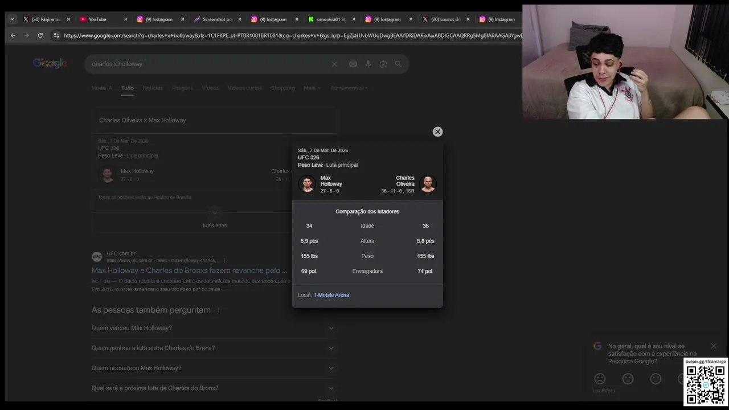Expand Quem venceu Max Holloway question
This screenshot has height=410, width=729.
tap(214, 328)
